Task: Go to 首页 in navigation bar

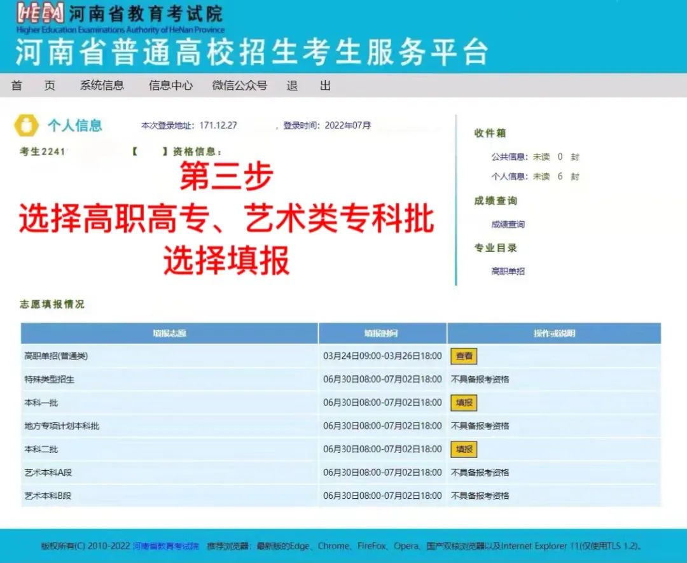Action: click(x=33, y=86)
